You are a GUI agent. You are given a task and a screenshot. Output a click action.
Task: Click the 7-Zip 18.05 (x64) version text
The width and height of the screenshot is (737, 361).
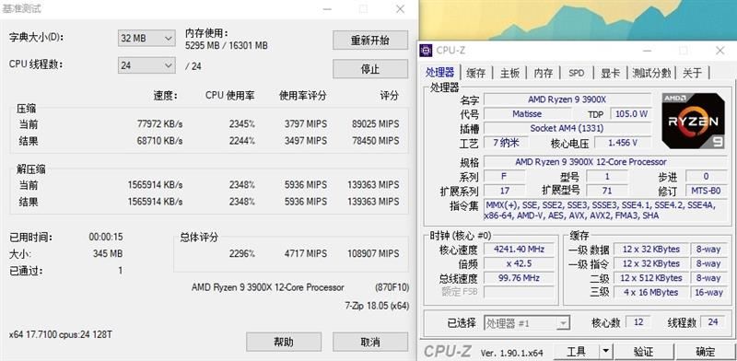pos(377,306)
